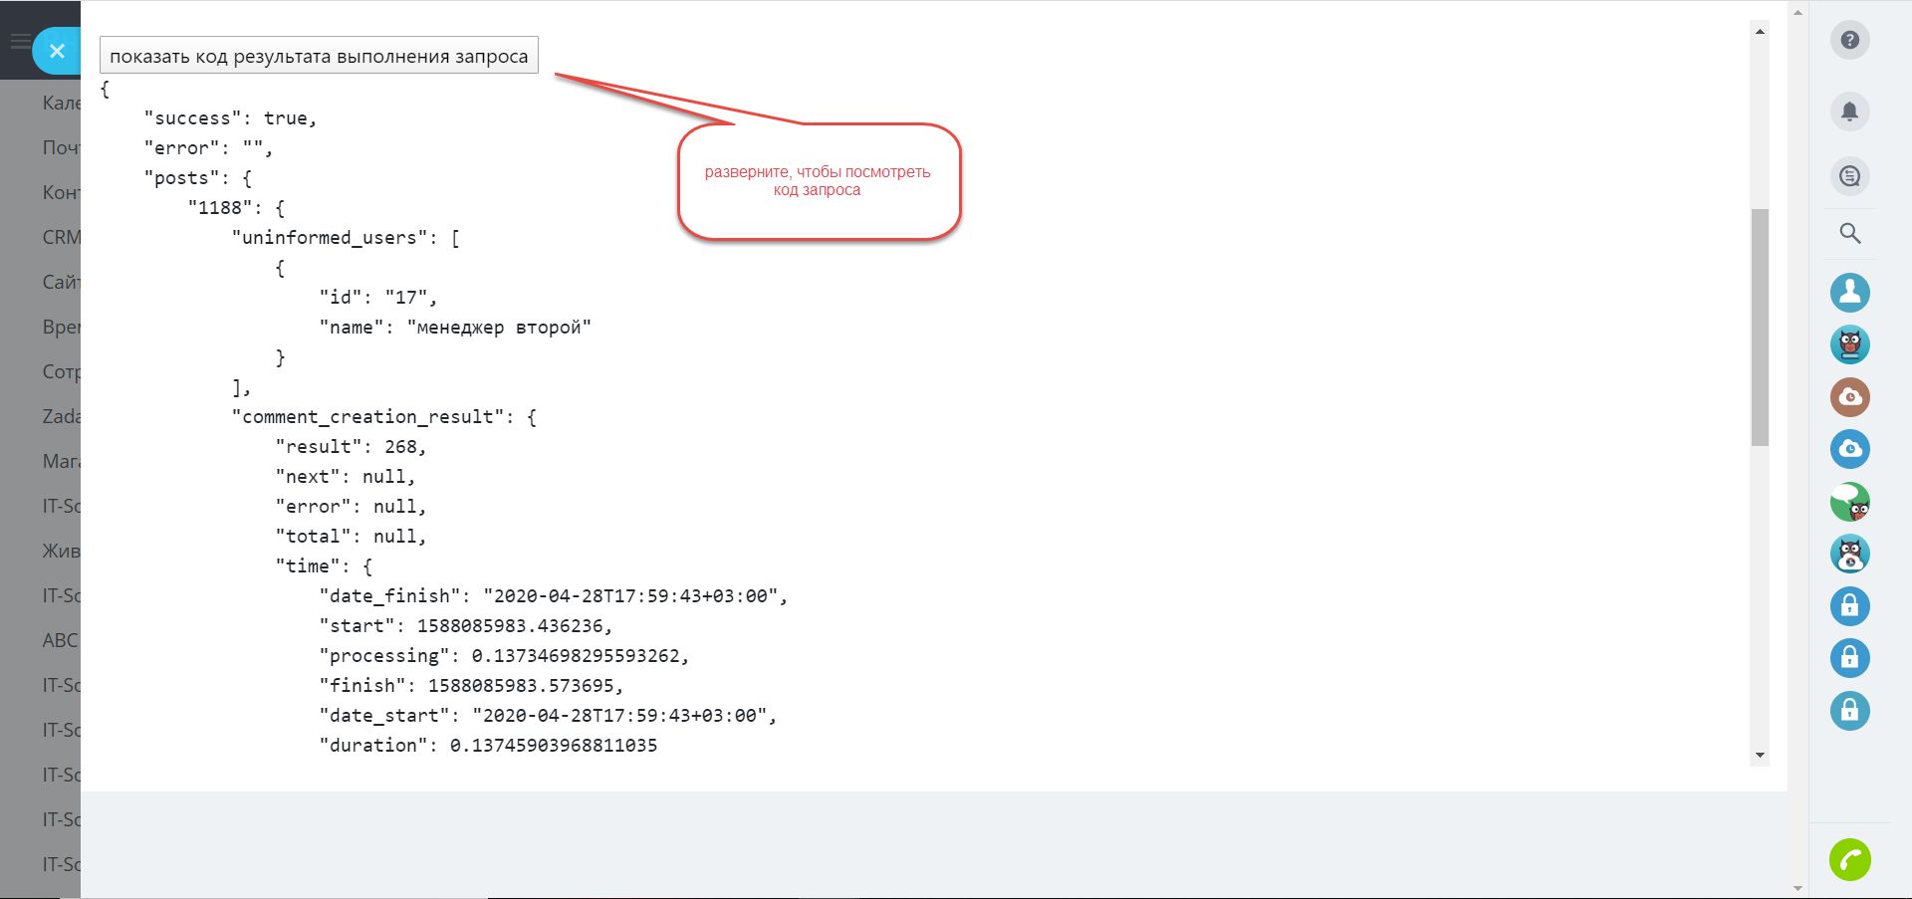Click the "error": "" line near the top
1912x899 pixels.
[208, 148]
